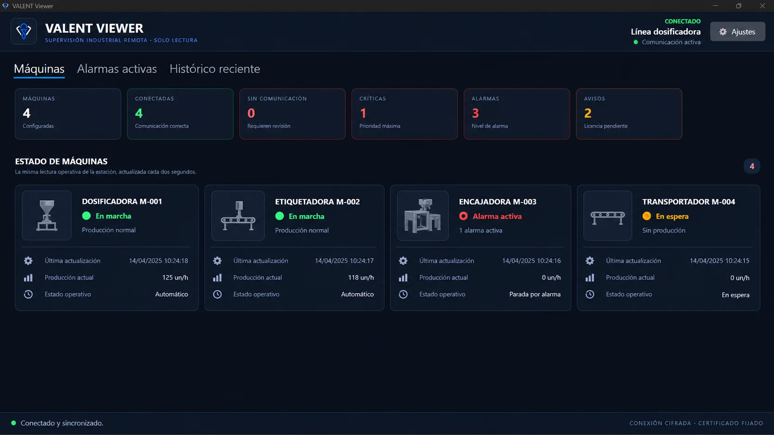This screenshot has width=774, height=435.
Task: Click the green status dot of Dosificadora M-001
Action: (87, 216)
